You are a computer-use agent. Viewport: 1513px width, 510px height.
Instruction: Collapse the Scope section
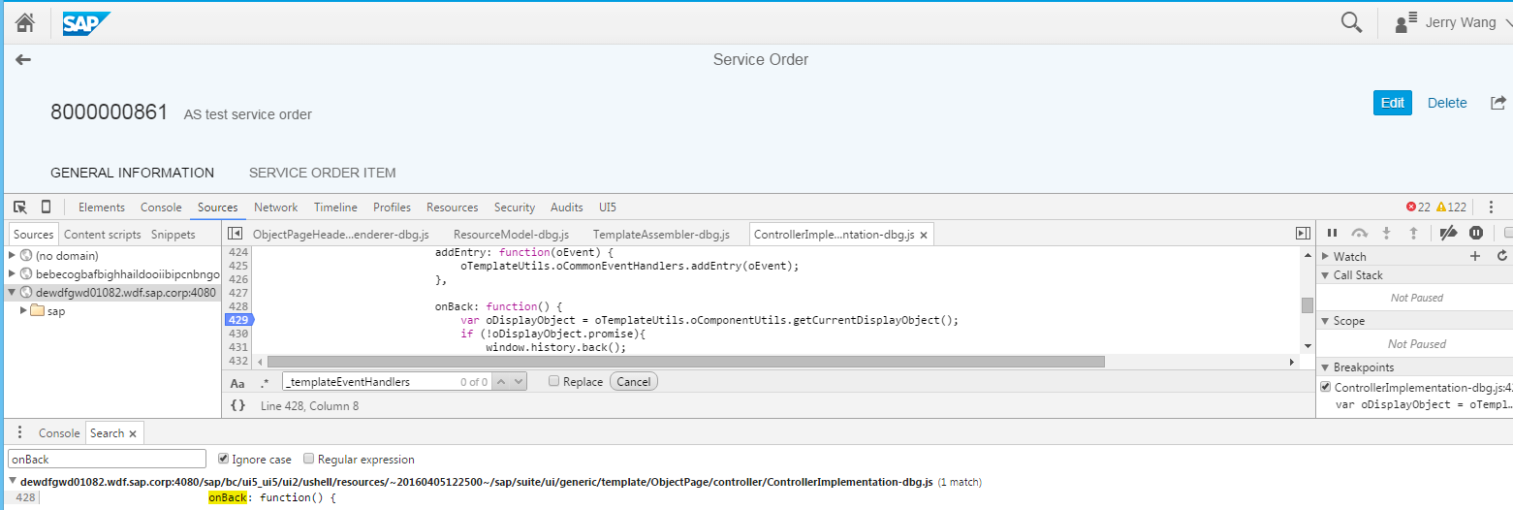pos(1325,321)
